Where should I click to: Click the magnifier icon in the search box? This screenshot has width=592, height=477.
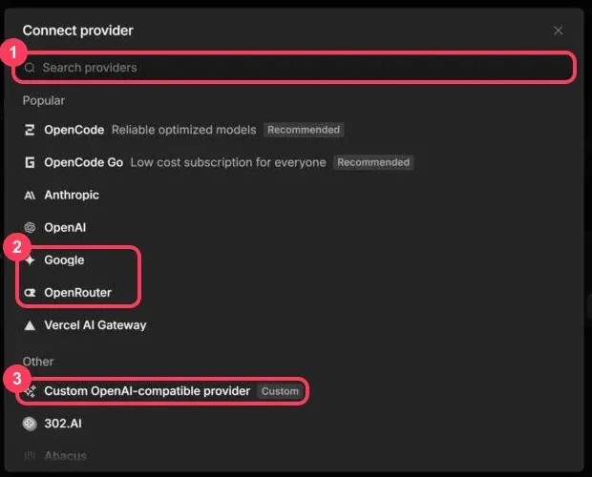click(x=30, y=68)
